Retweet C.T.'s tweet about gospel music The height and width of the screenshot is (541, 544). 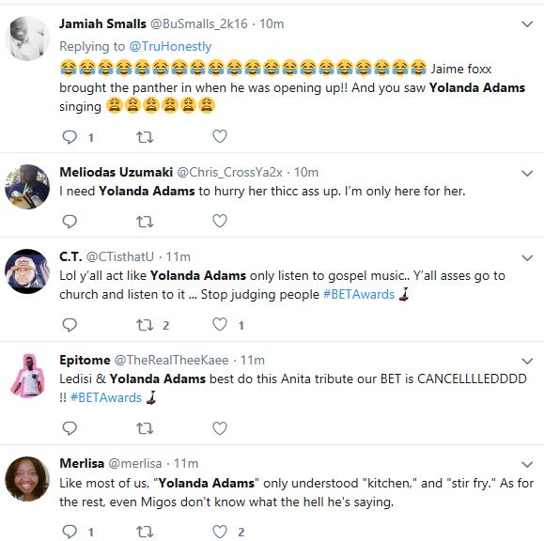pyautogui.click(x=145, y=325)
